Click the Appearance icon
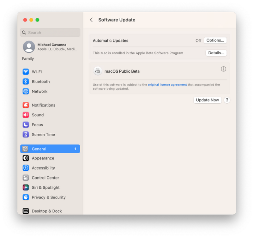253x237 pixels. click(x=26, y=158)
